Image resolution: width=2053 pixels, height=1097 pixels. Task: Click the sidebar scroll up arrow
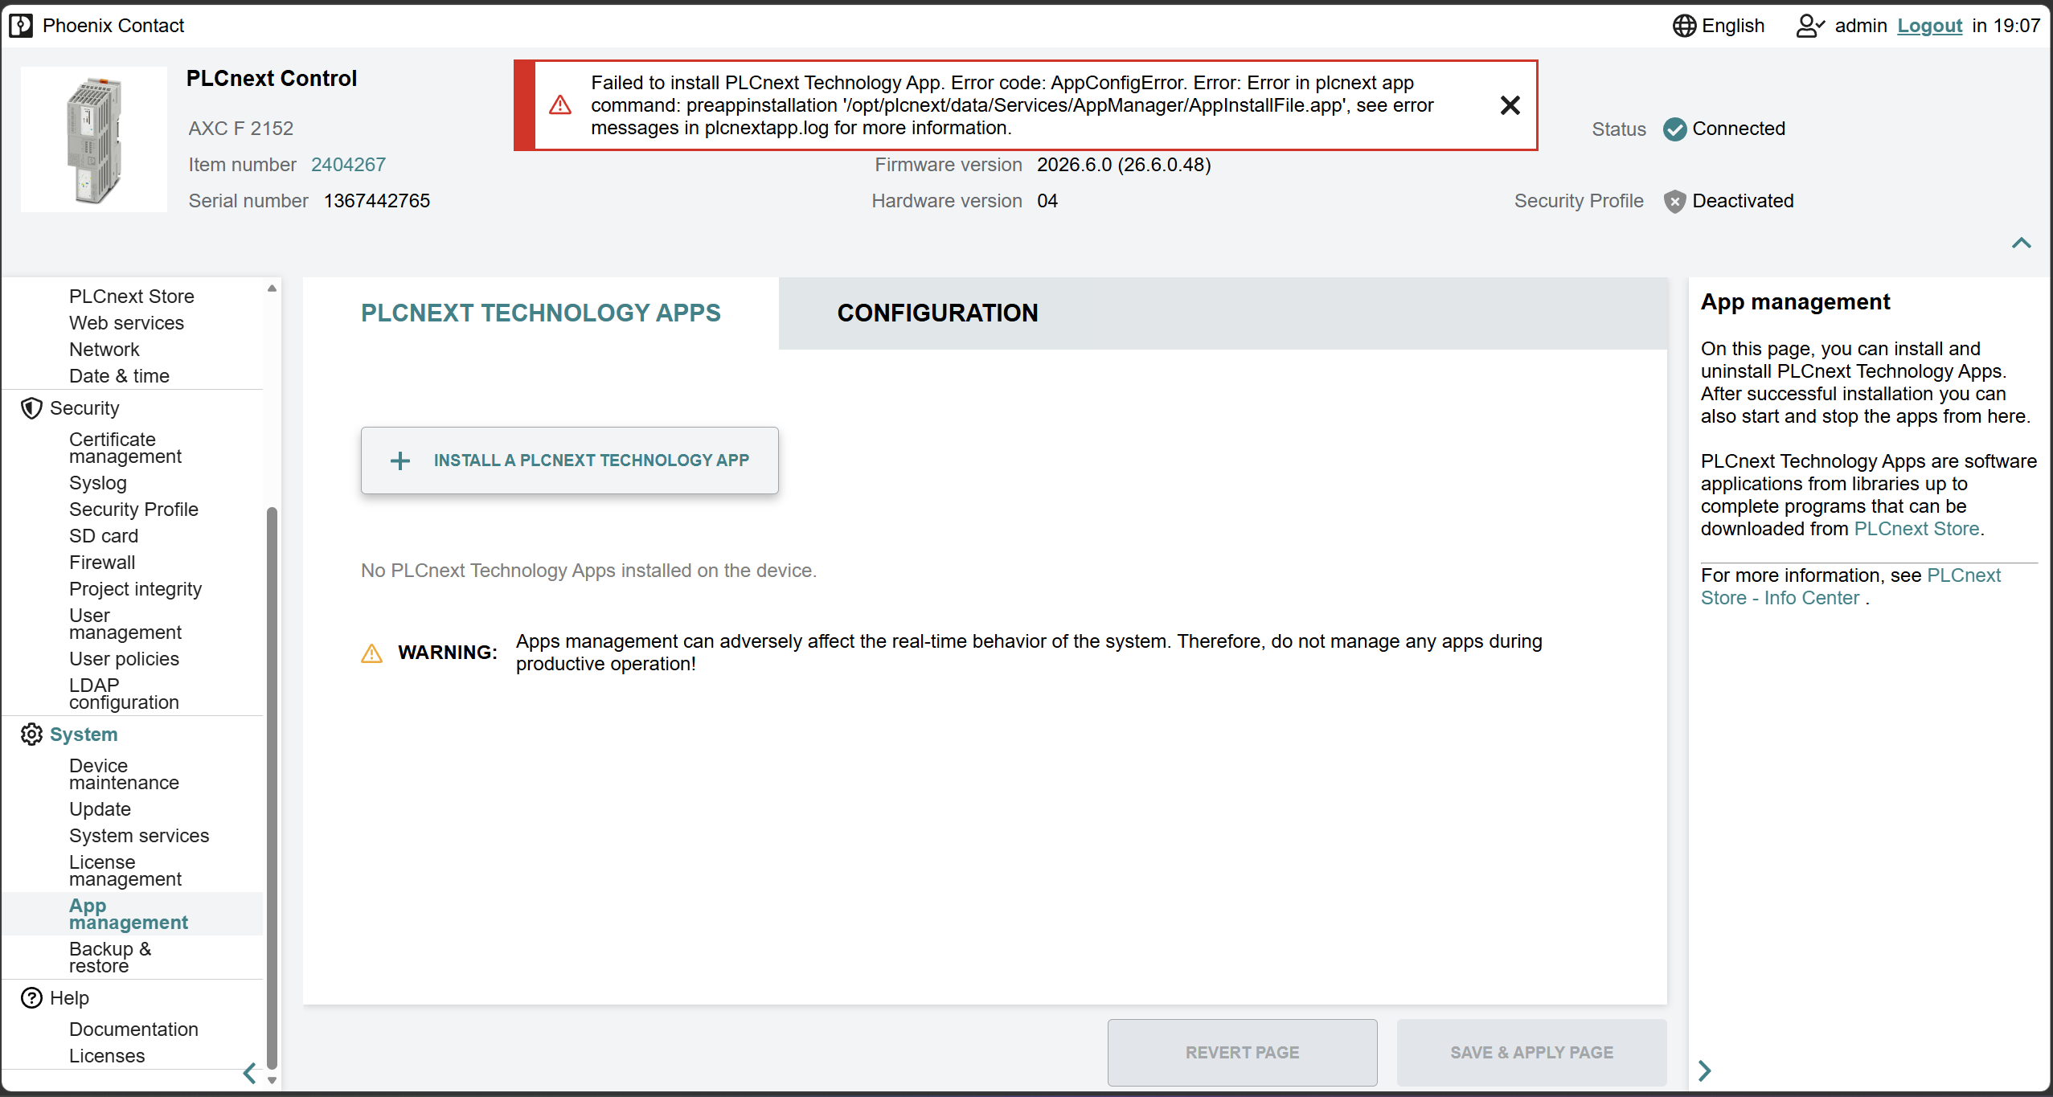point(272,288)
